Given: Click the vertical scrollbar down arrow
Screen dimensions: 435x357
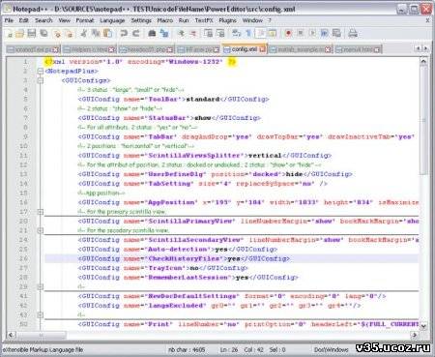Looking at the screenshot, I should (423, 326).
